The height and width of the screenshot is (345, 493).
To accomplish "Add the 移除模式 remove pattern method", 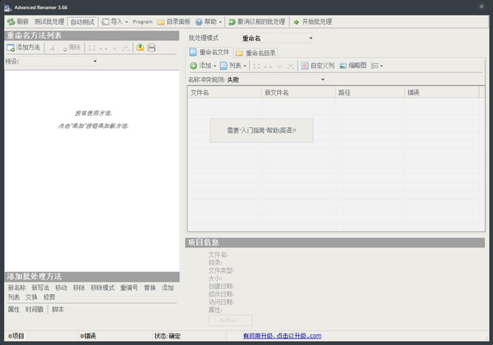I will coord(103,287).
